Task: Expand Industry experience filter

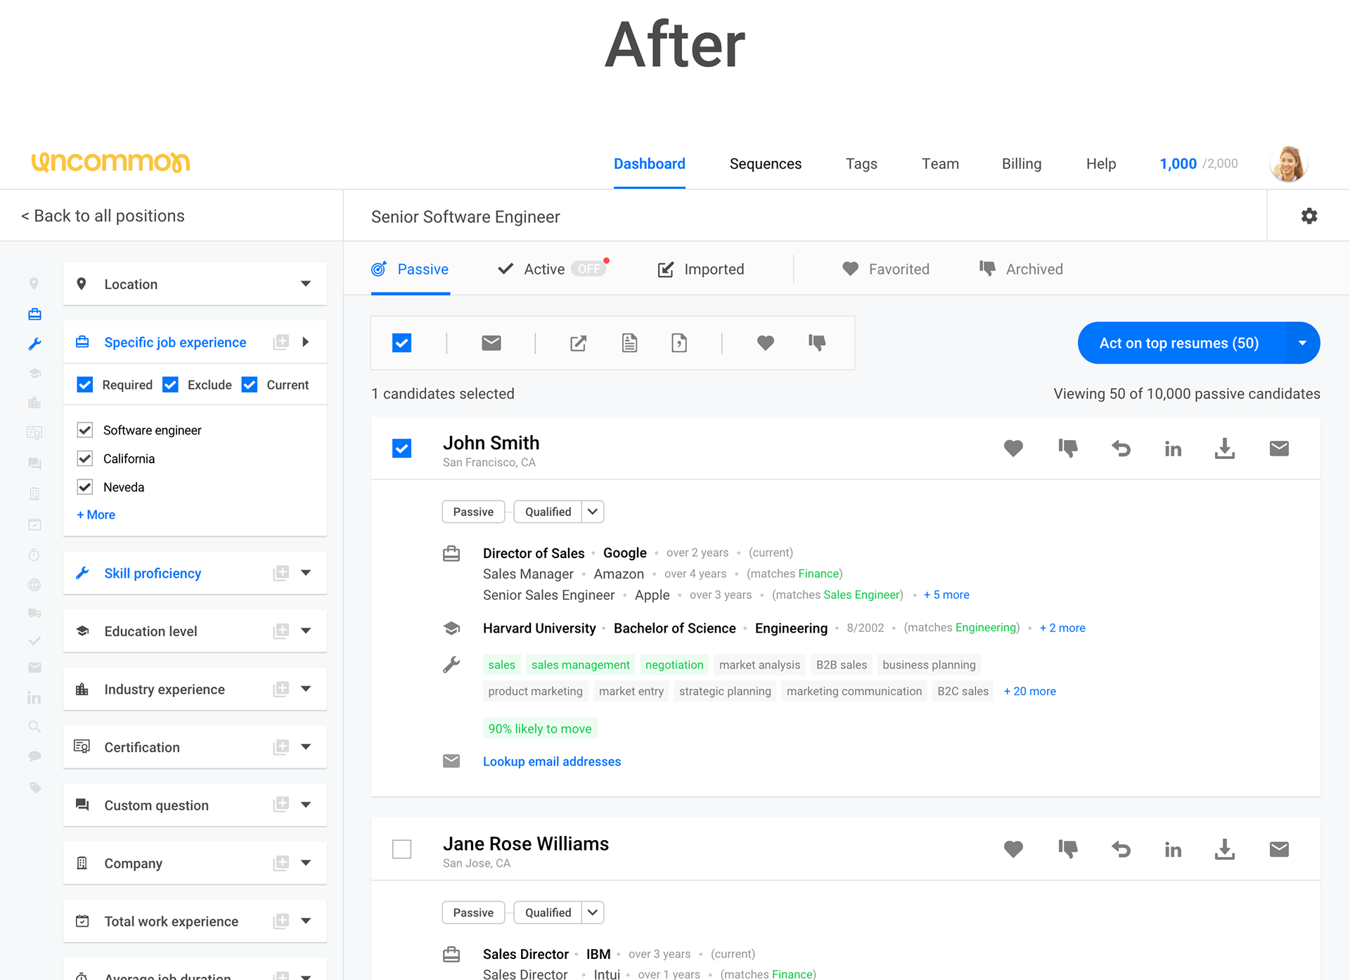Action: click(306, 689)
